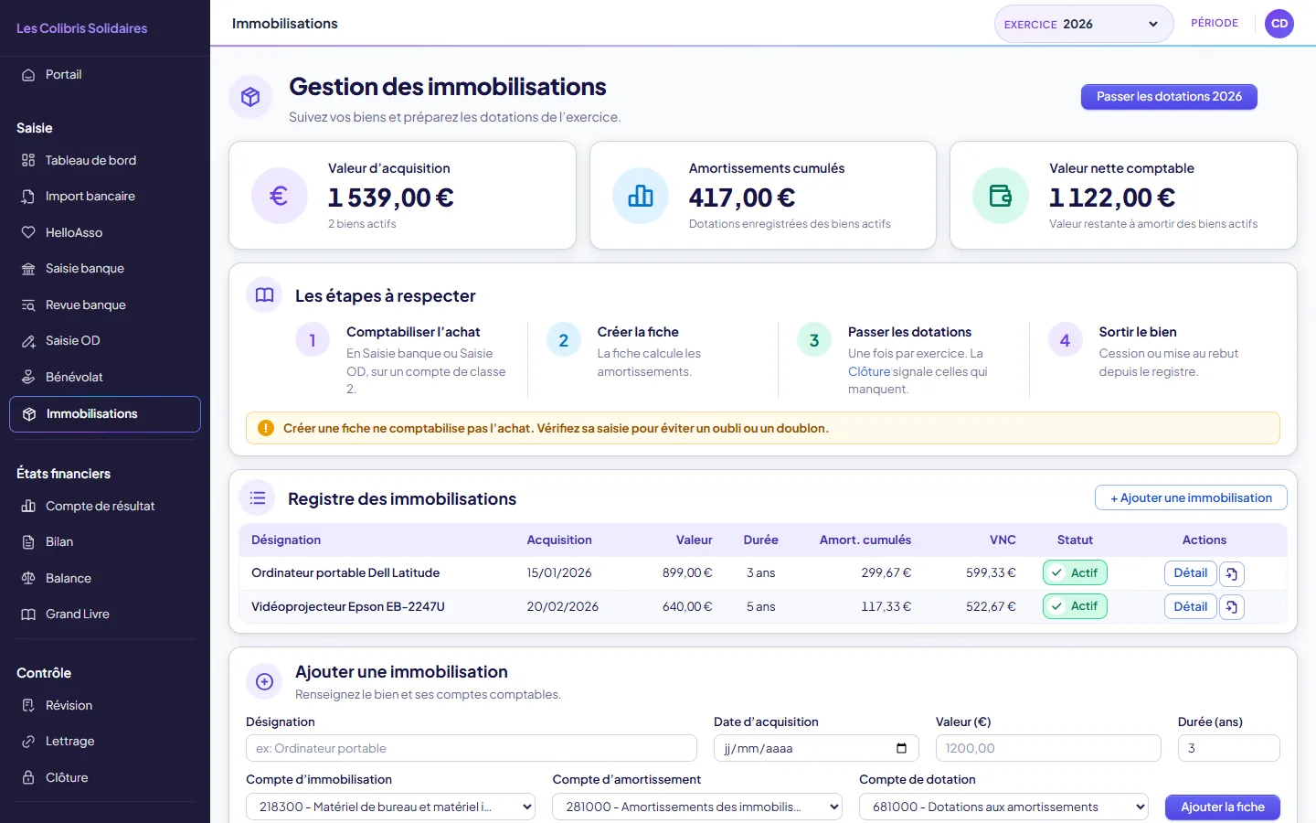Open Détail for Vidéoprojecteur Epson EB-2247U
Viewport: 1316px width, 823px height.
1191,607
